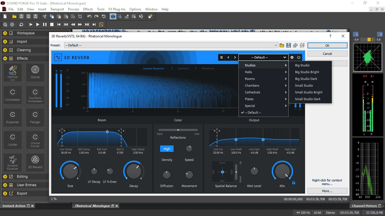Select the Big Studio Bright preset
This screenshot has height=216, width=385.
(310, 72)
